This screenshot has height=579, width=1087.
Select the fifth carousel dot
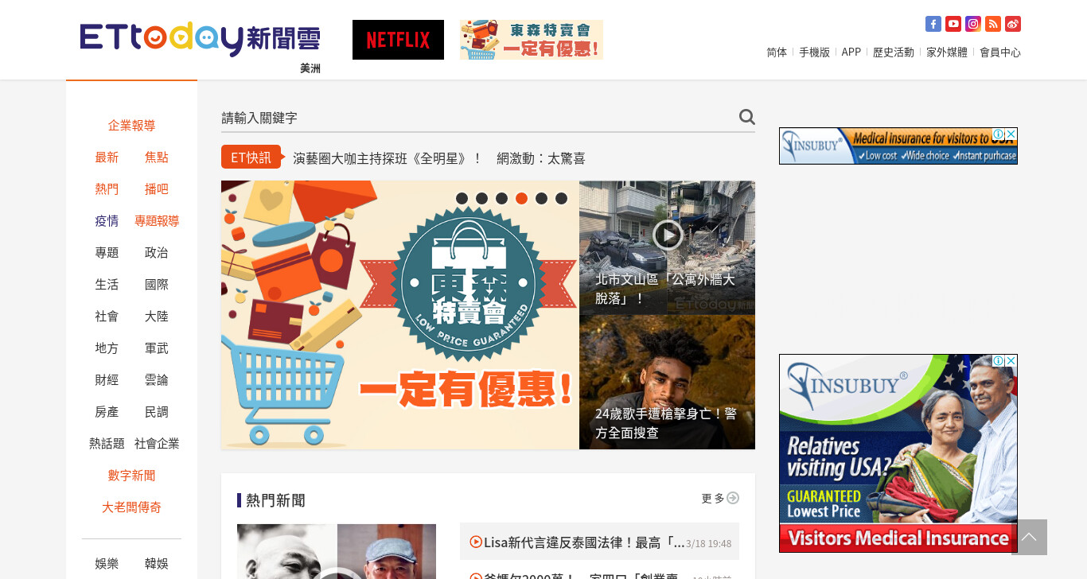[541, 199]
